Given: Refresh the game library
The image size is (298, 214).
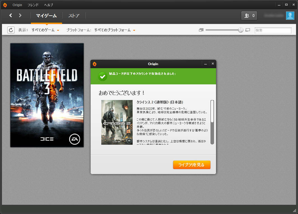Looking at the screenshot, I should [x=11, y=30].
